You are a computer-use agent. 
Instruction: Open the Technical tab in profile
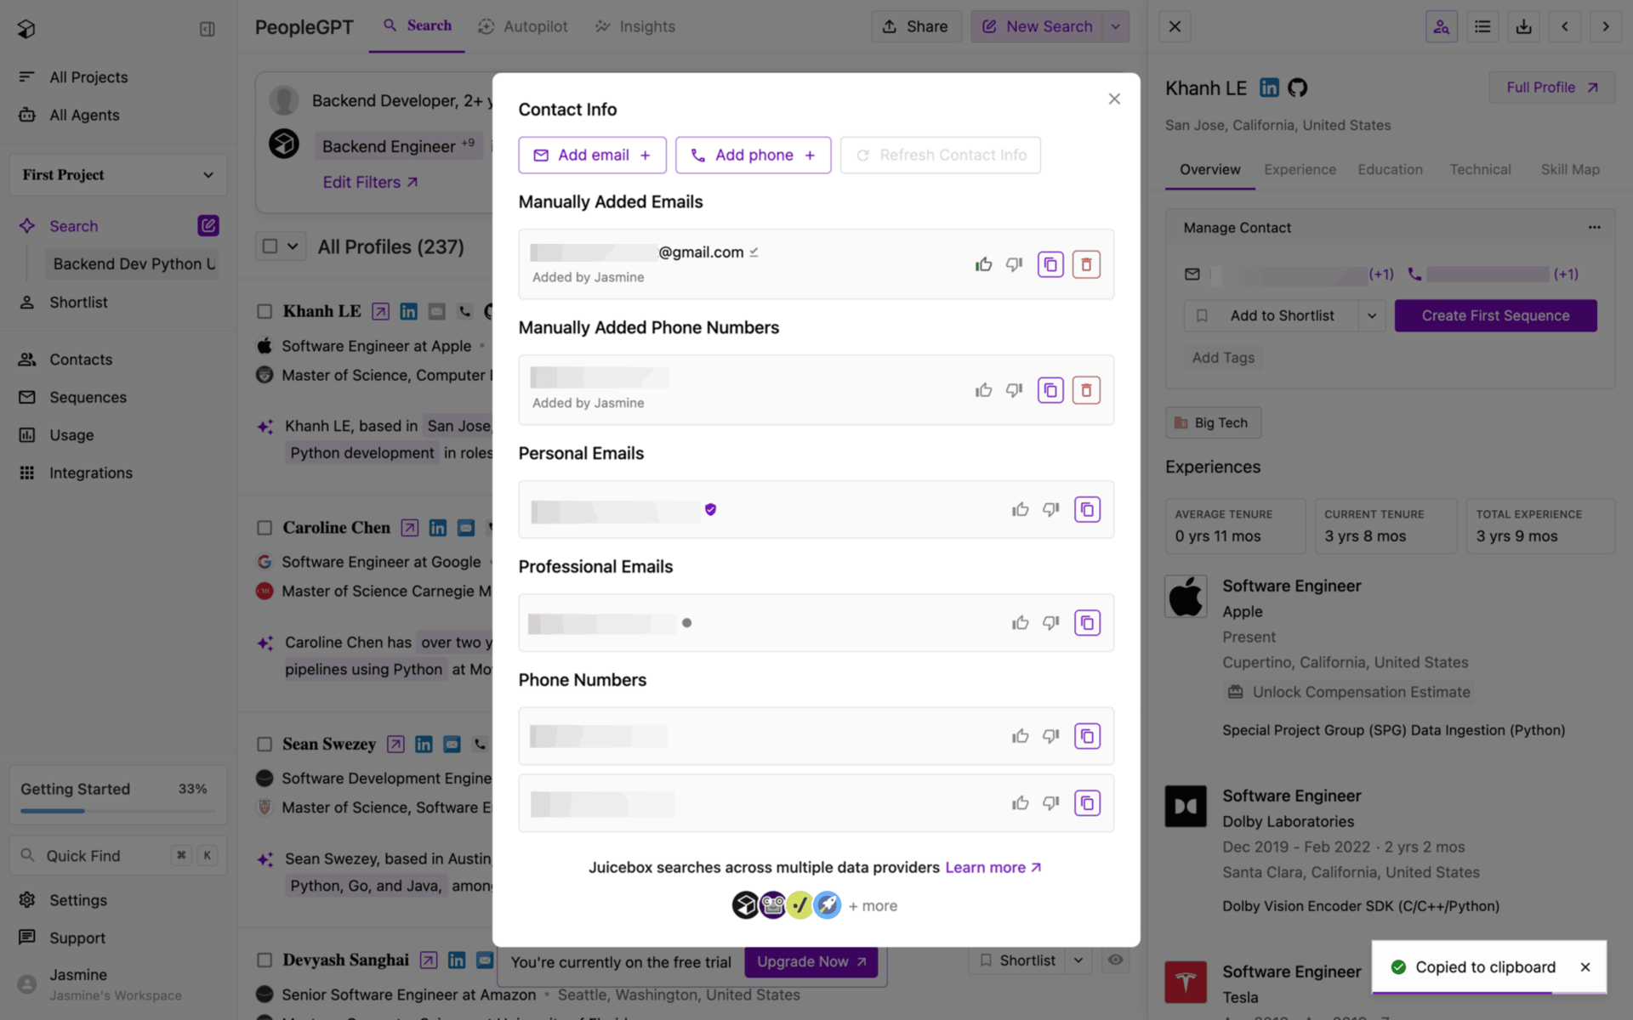coord(1480,169)
